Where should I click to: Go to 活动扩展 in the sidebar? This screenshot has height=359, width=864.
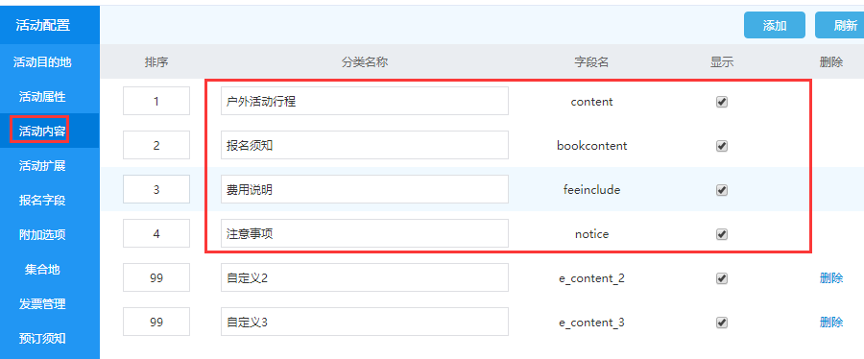pyautogui.click(x=42, y=166)
